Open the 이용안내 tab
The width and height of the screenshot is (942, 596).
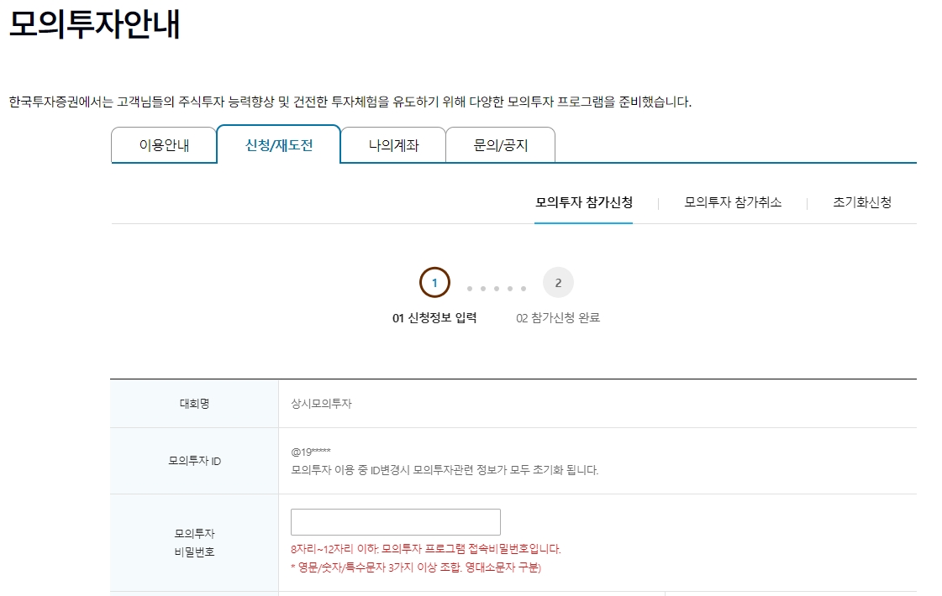pos(164,145)
